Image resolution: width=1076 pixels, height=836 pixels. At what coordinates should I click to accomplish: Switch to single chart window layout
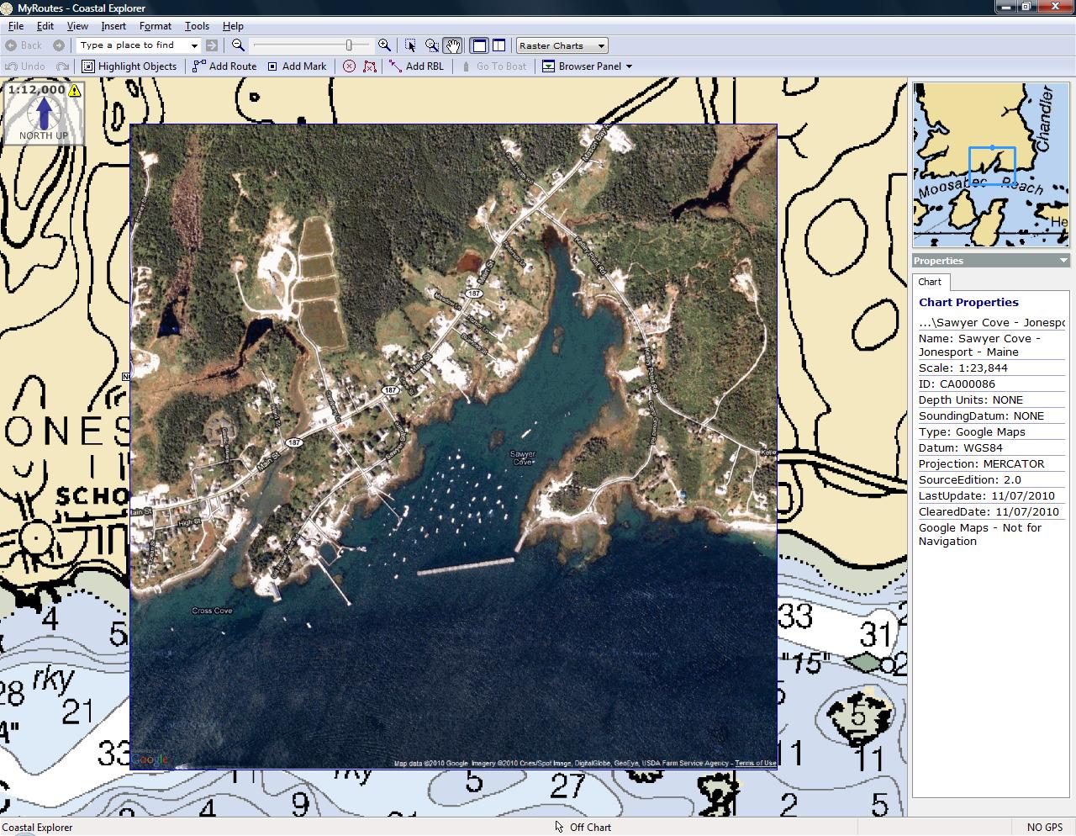(479, 45)
